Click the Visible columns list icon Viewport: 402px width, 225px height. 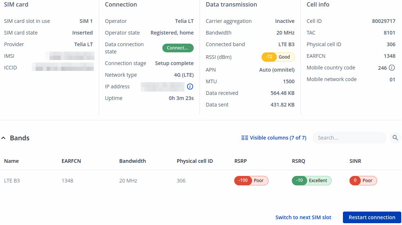245,138
